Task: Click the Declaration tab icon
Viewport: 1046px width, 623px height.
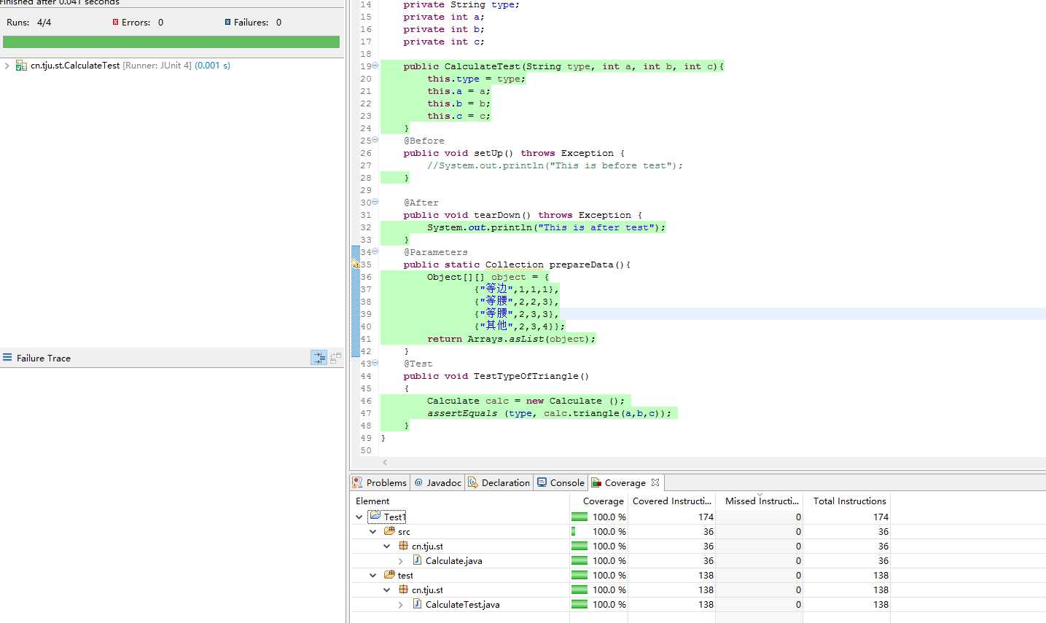Action: (473, 482)
